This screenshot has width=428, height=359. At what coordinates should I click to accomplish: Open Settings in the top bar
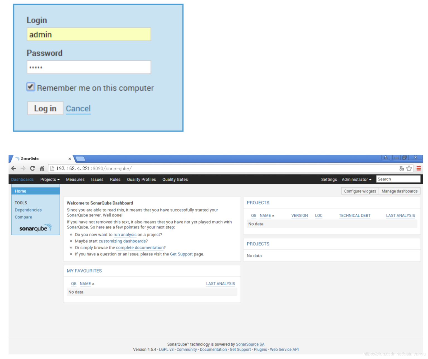click(329, 179)
